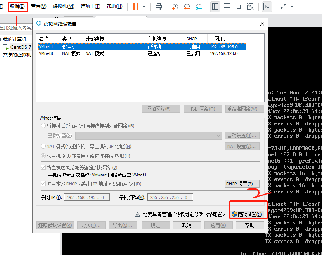322x255 pixels.
Task: Open DHCP 设置(P)... dialog
Action: 242,184
